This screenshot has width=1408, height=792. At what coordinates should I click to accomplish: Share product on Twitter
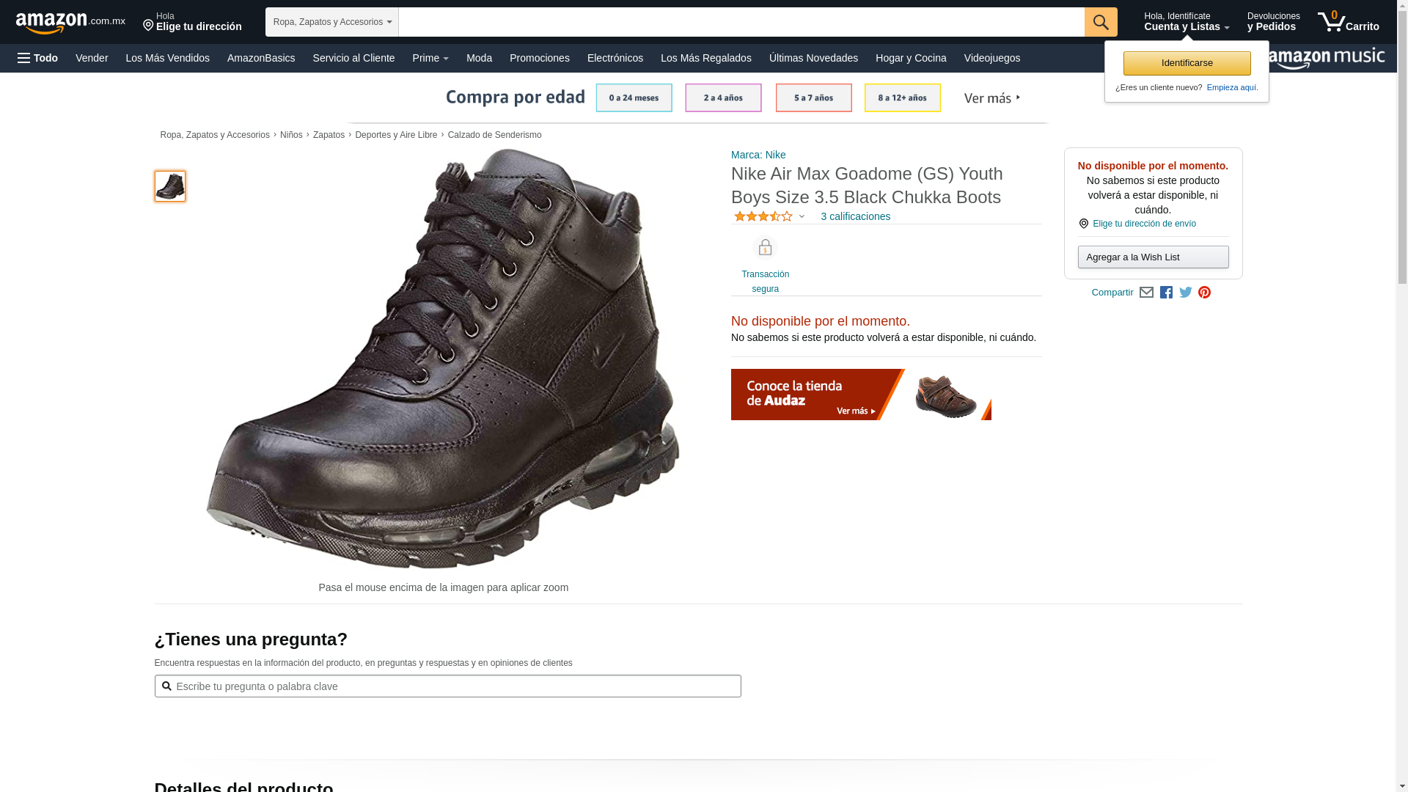[1186, 293]
